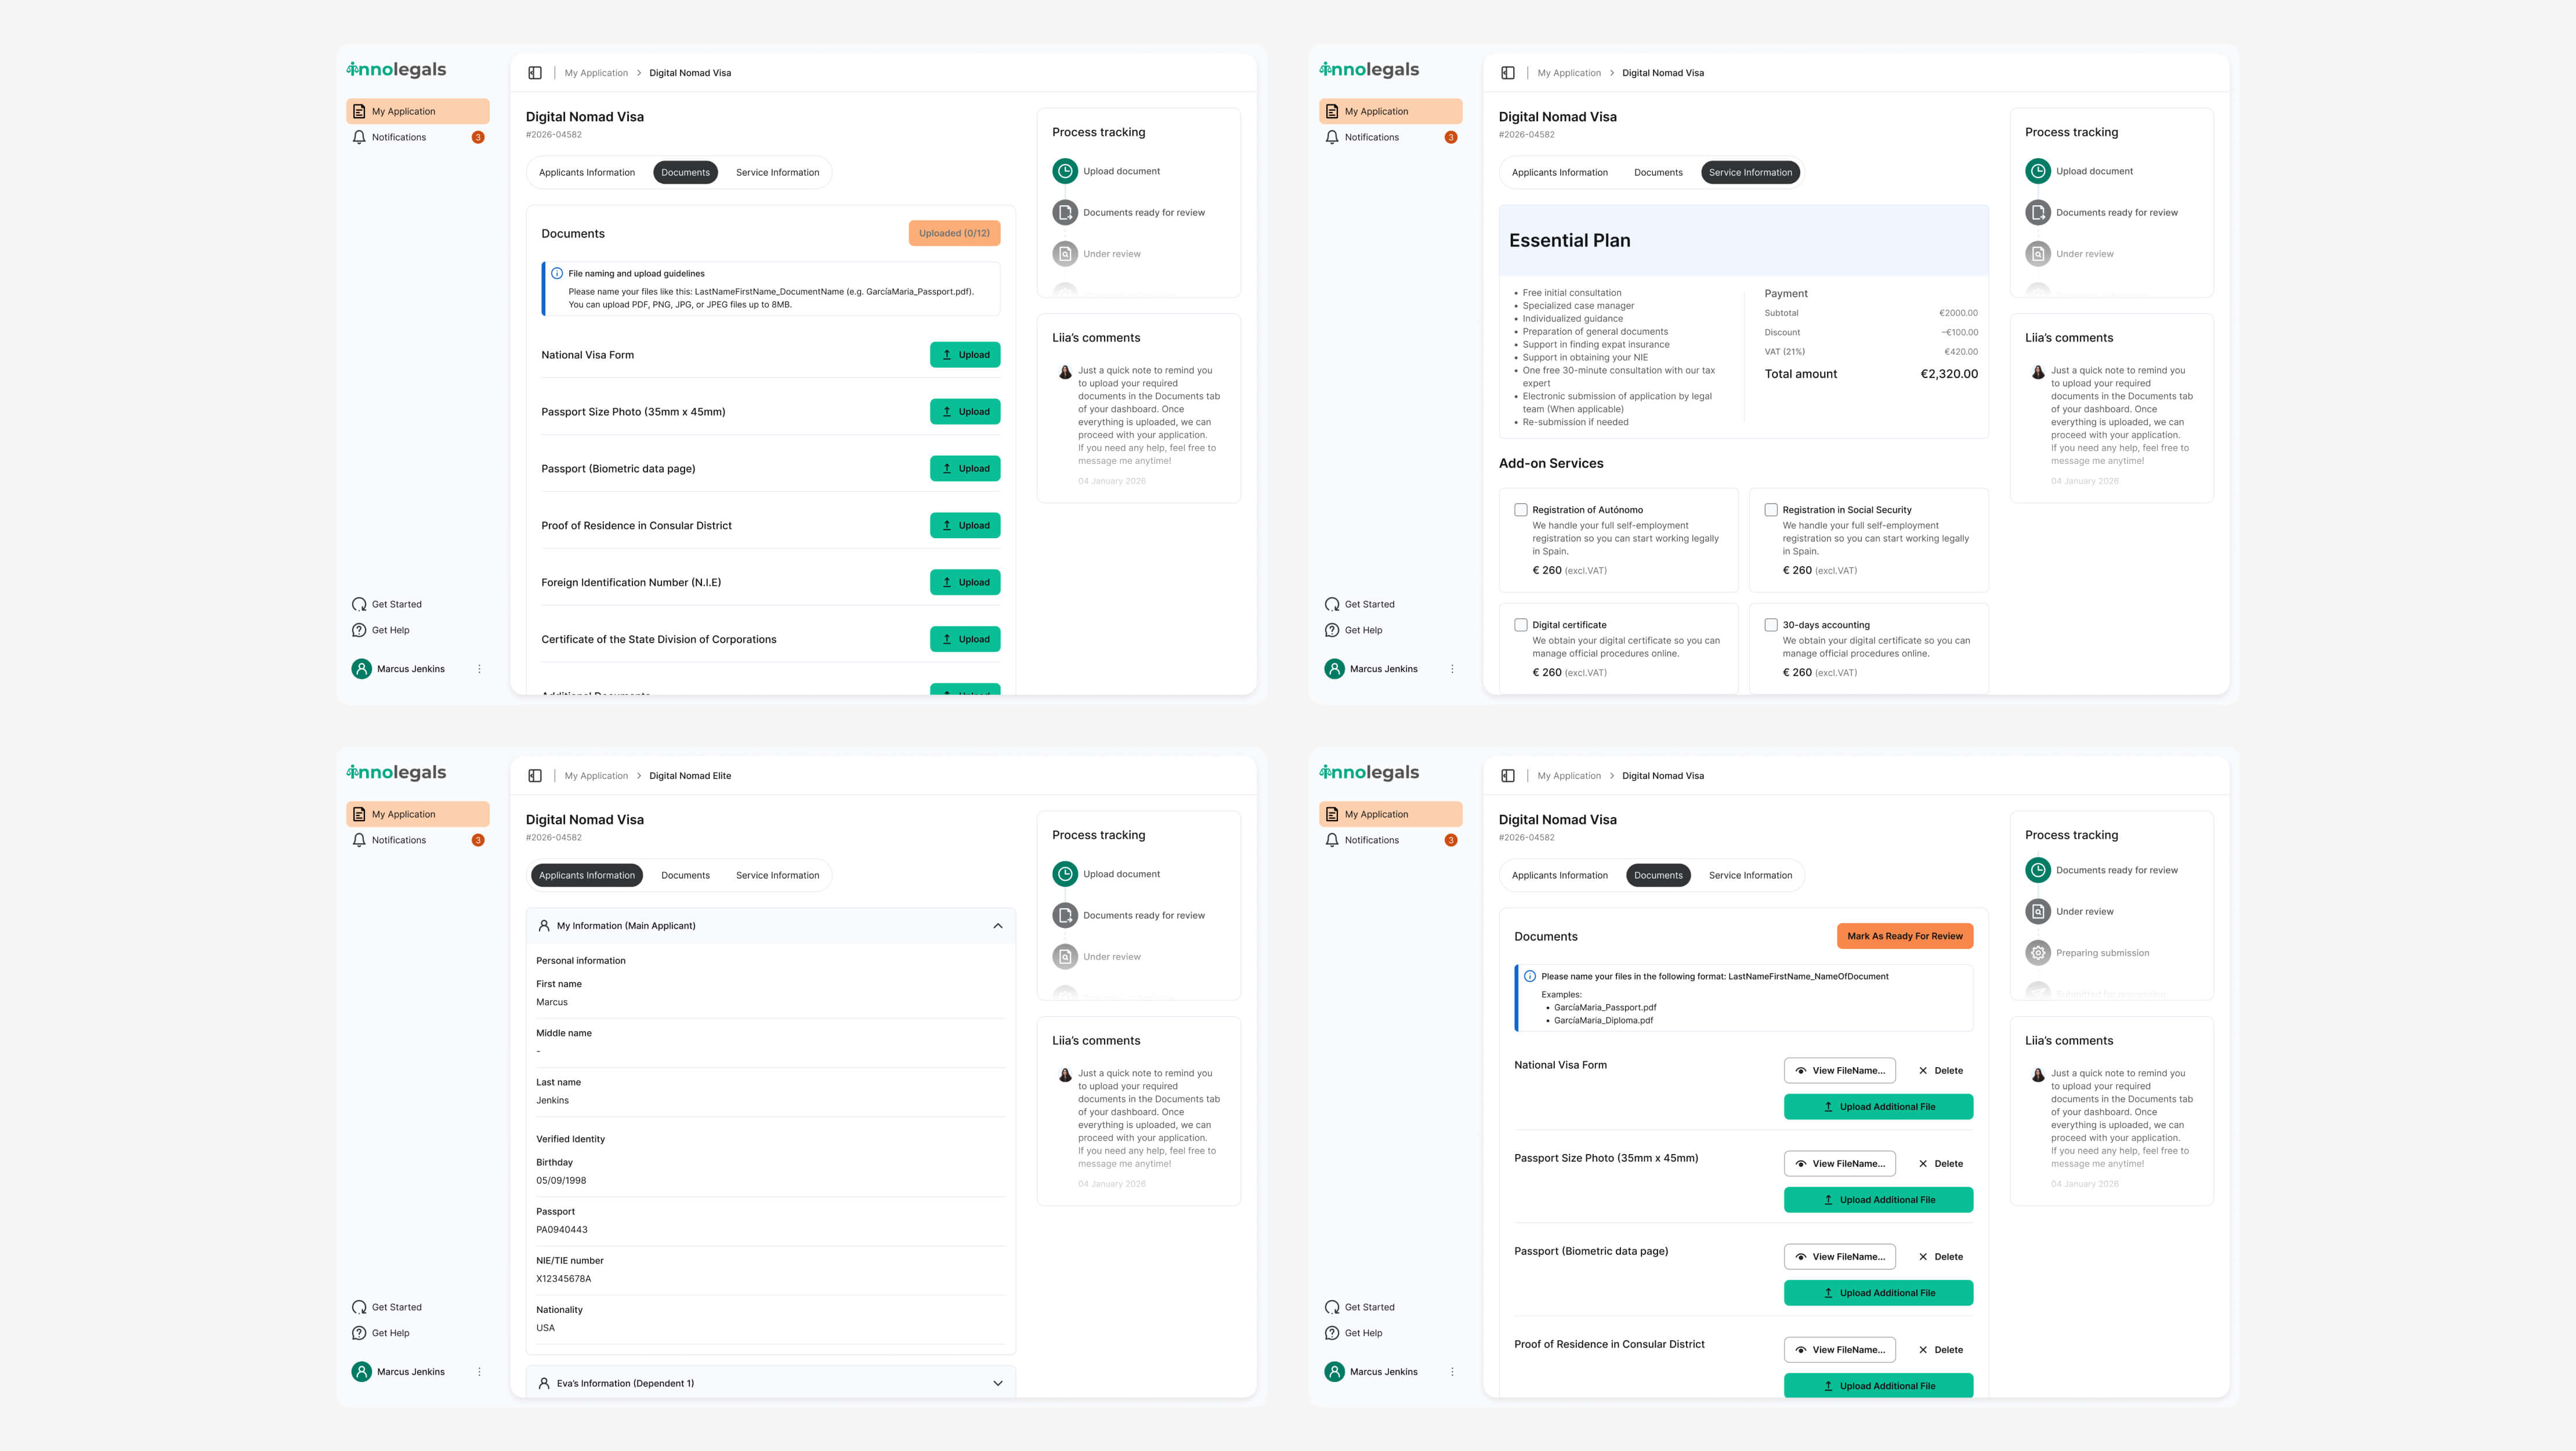
Task: Check the Digital certificate add-on service
Action: tap(1520, 623)
